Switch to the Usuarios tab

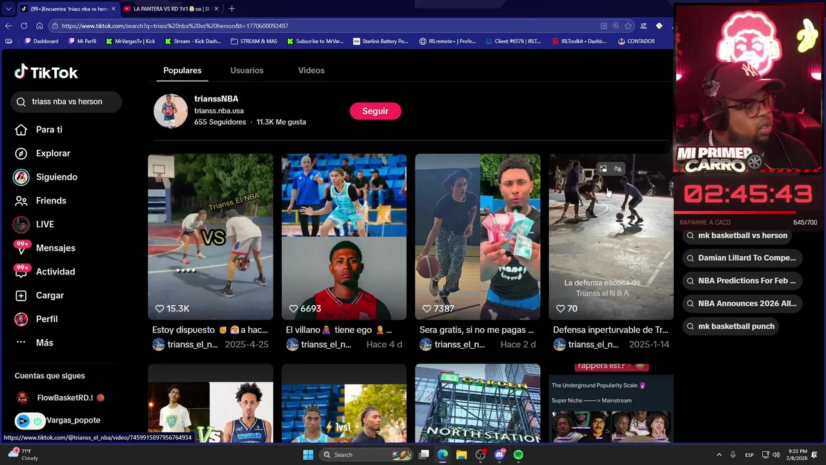(247, 70)
